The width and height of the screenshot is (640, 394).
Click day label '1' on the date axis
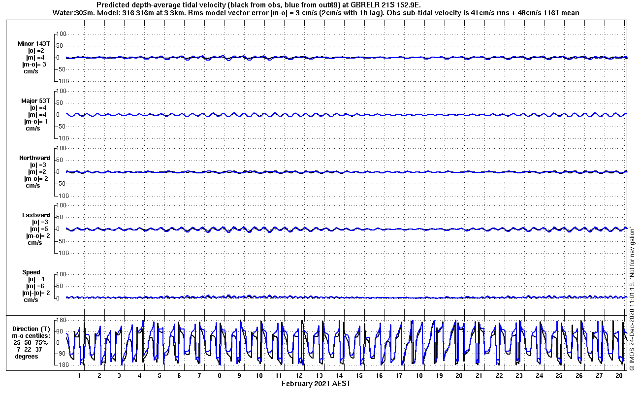pos(79,376)
